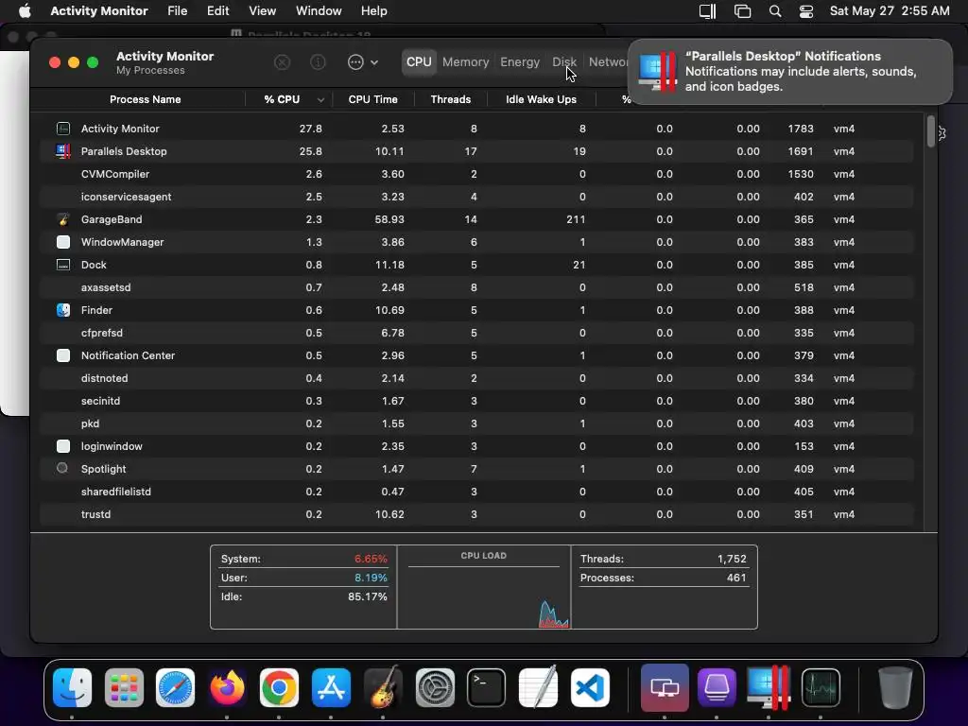
Task: Select the CPU tab
Action: click(x=419, y=62)
